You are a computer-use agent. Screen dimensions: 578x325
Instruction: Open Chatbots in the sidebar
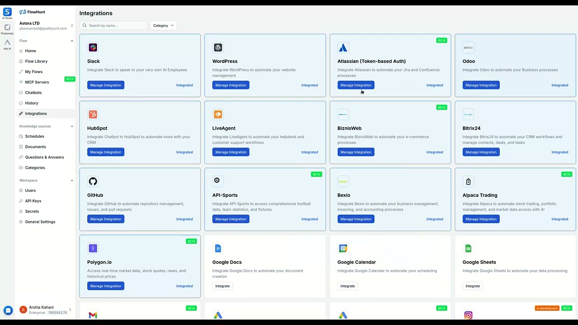coord(46,93)
